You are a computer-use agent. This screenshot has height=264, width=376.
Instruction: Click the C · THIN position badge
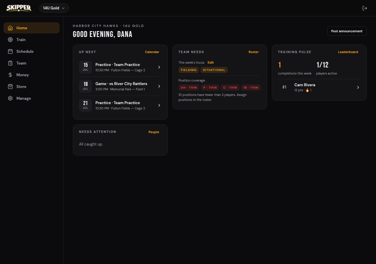pyautogui.click(x=230, y=88)
